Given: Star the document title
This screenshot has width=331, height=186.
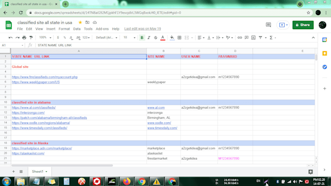Looking at the screenshot, I should tap(80, 22).
